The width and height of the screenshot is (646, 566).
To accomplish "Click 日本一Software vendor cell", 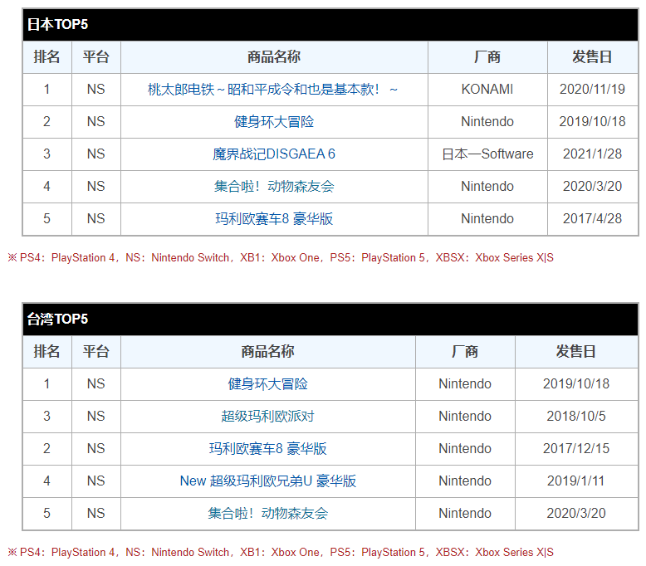I will pos(487,154).
